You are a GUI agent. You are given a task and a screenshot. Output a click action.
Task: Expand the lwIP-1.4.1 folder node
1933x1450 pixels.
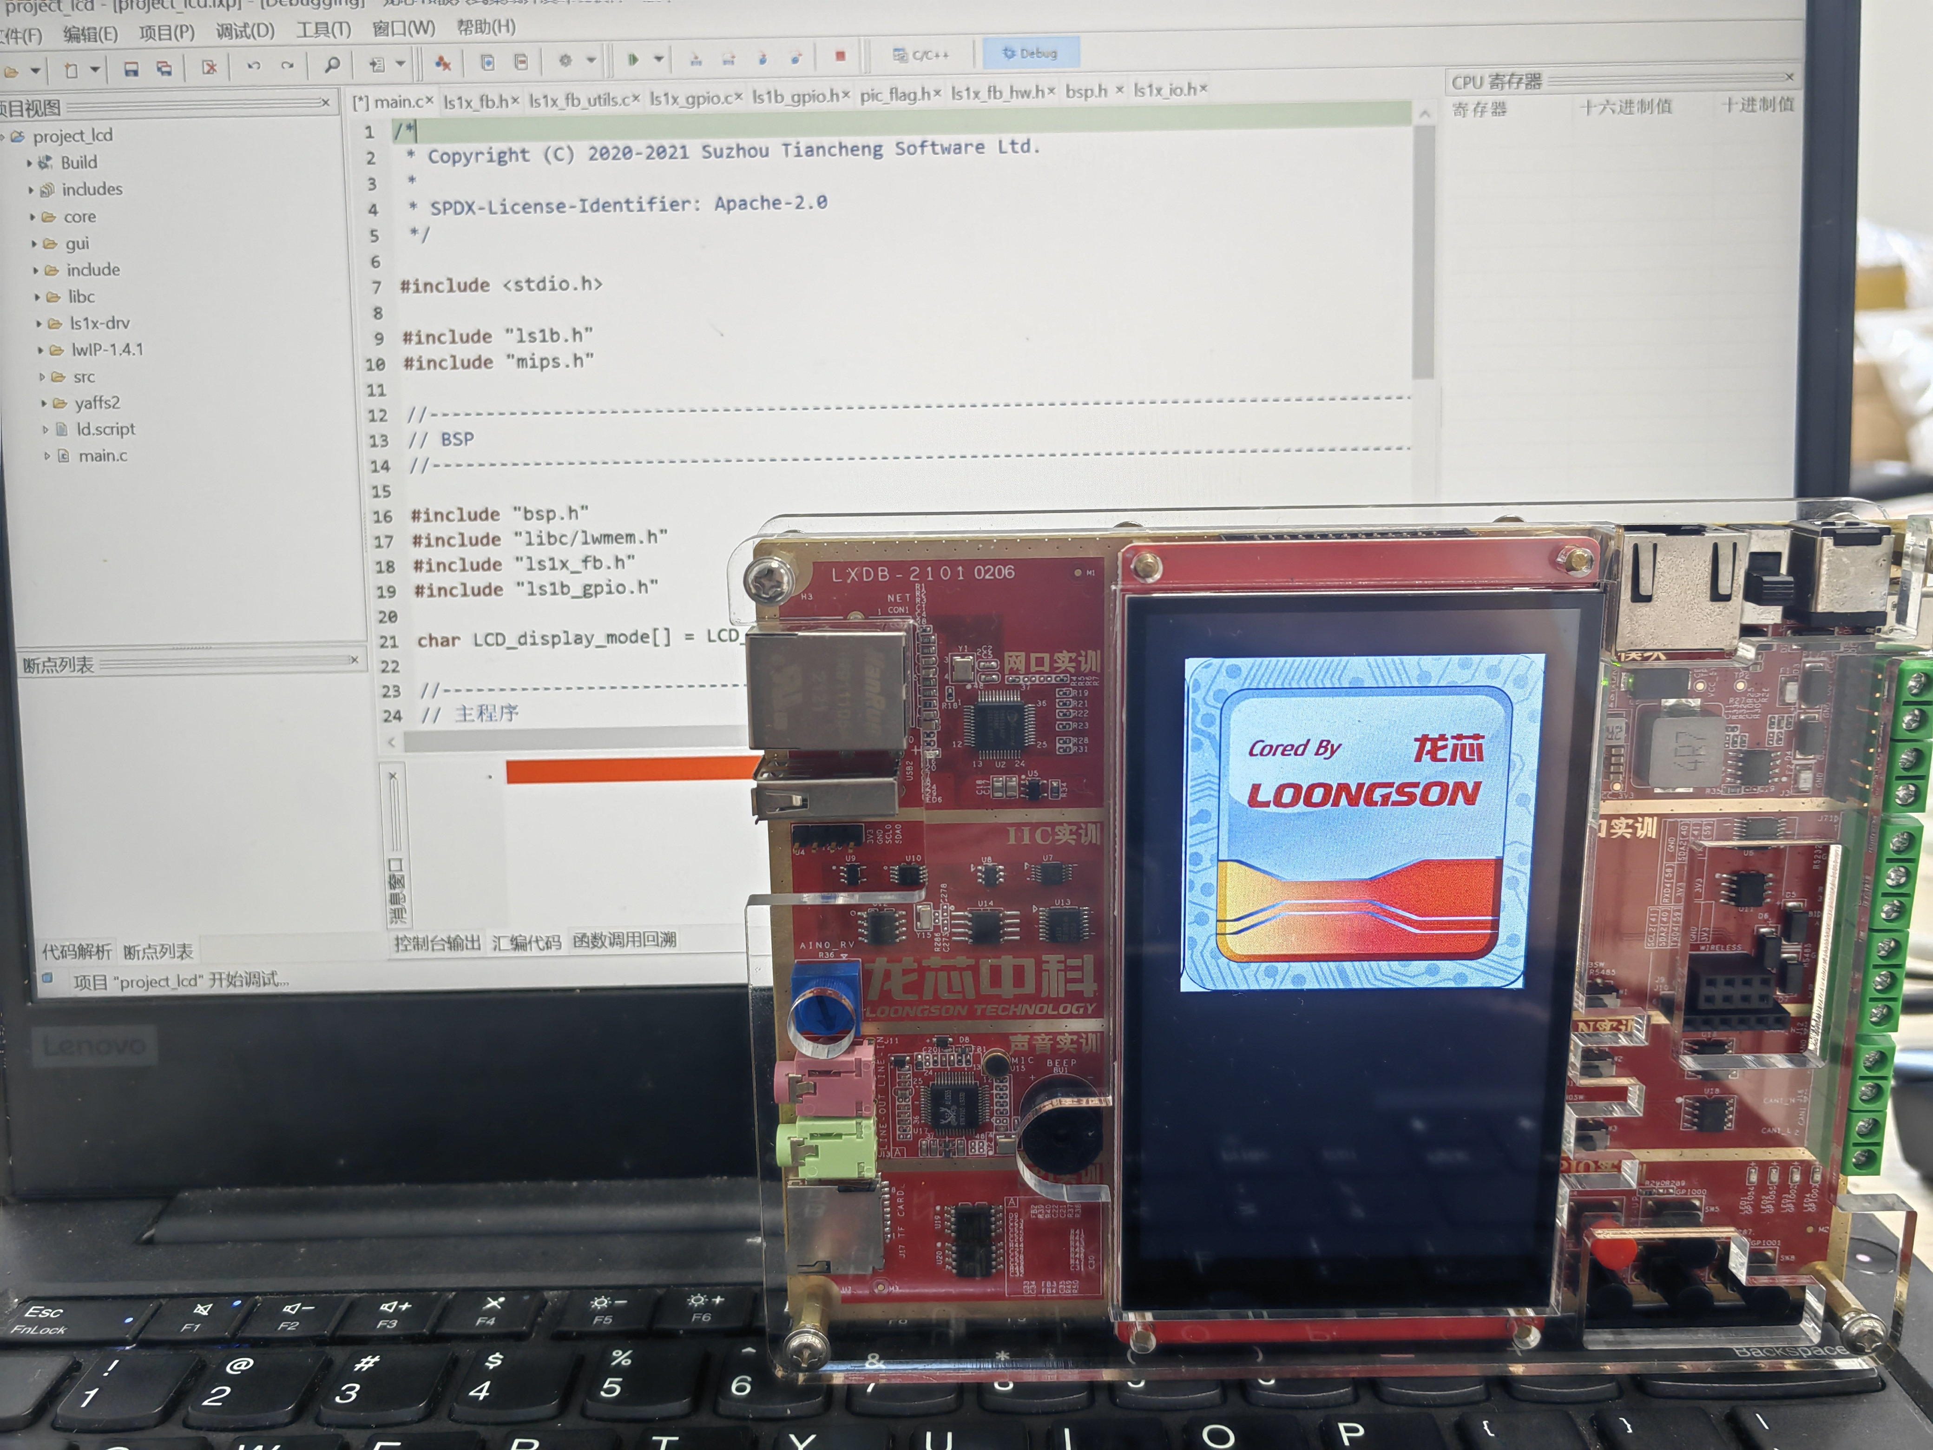pyautogui.click(x=40, y=350)
